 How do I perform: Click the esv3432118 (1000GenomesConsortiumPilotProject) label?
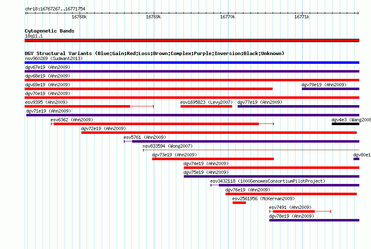268,181
